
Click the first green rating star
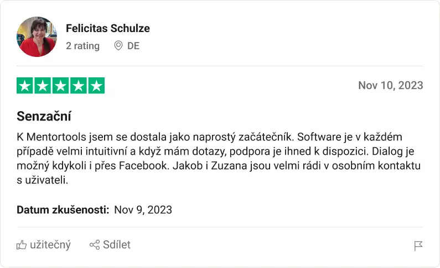click(x=25, y=86)
